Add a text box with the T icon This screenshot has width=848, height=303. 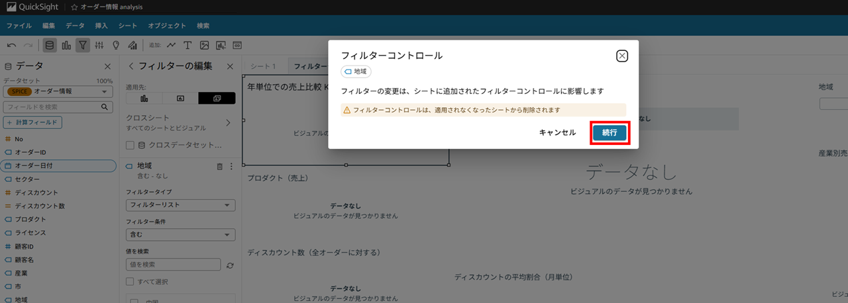(187, 45)
